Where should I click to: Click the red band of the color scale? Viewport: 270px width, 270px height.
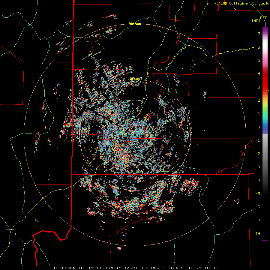265,81
